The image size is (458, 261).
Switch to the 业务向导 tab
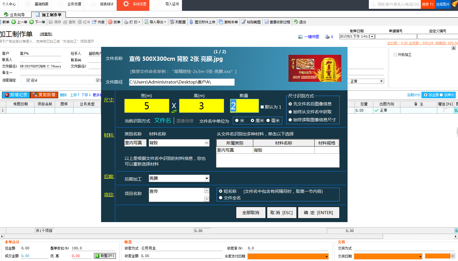tap(14, 15)
